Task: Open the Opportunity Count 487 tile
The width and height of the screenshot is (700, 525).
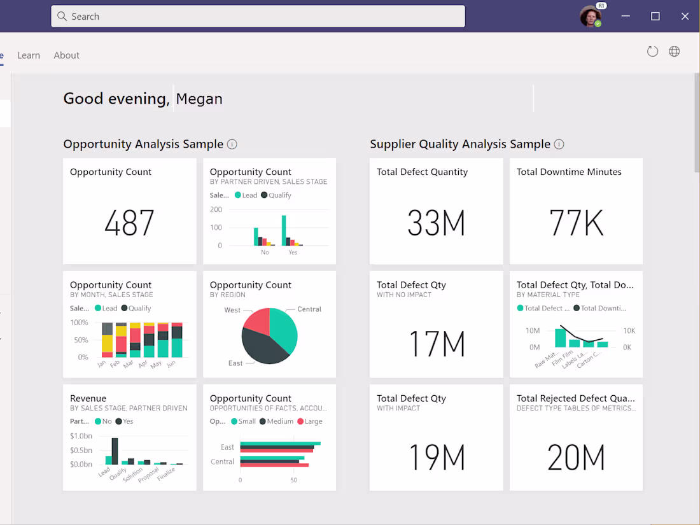Action: point(129,210)
